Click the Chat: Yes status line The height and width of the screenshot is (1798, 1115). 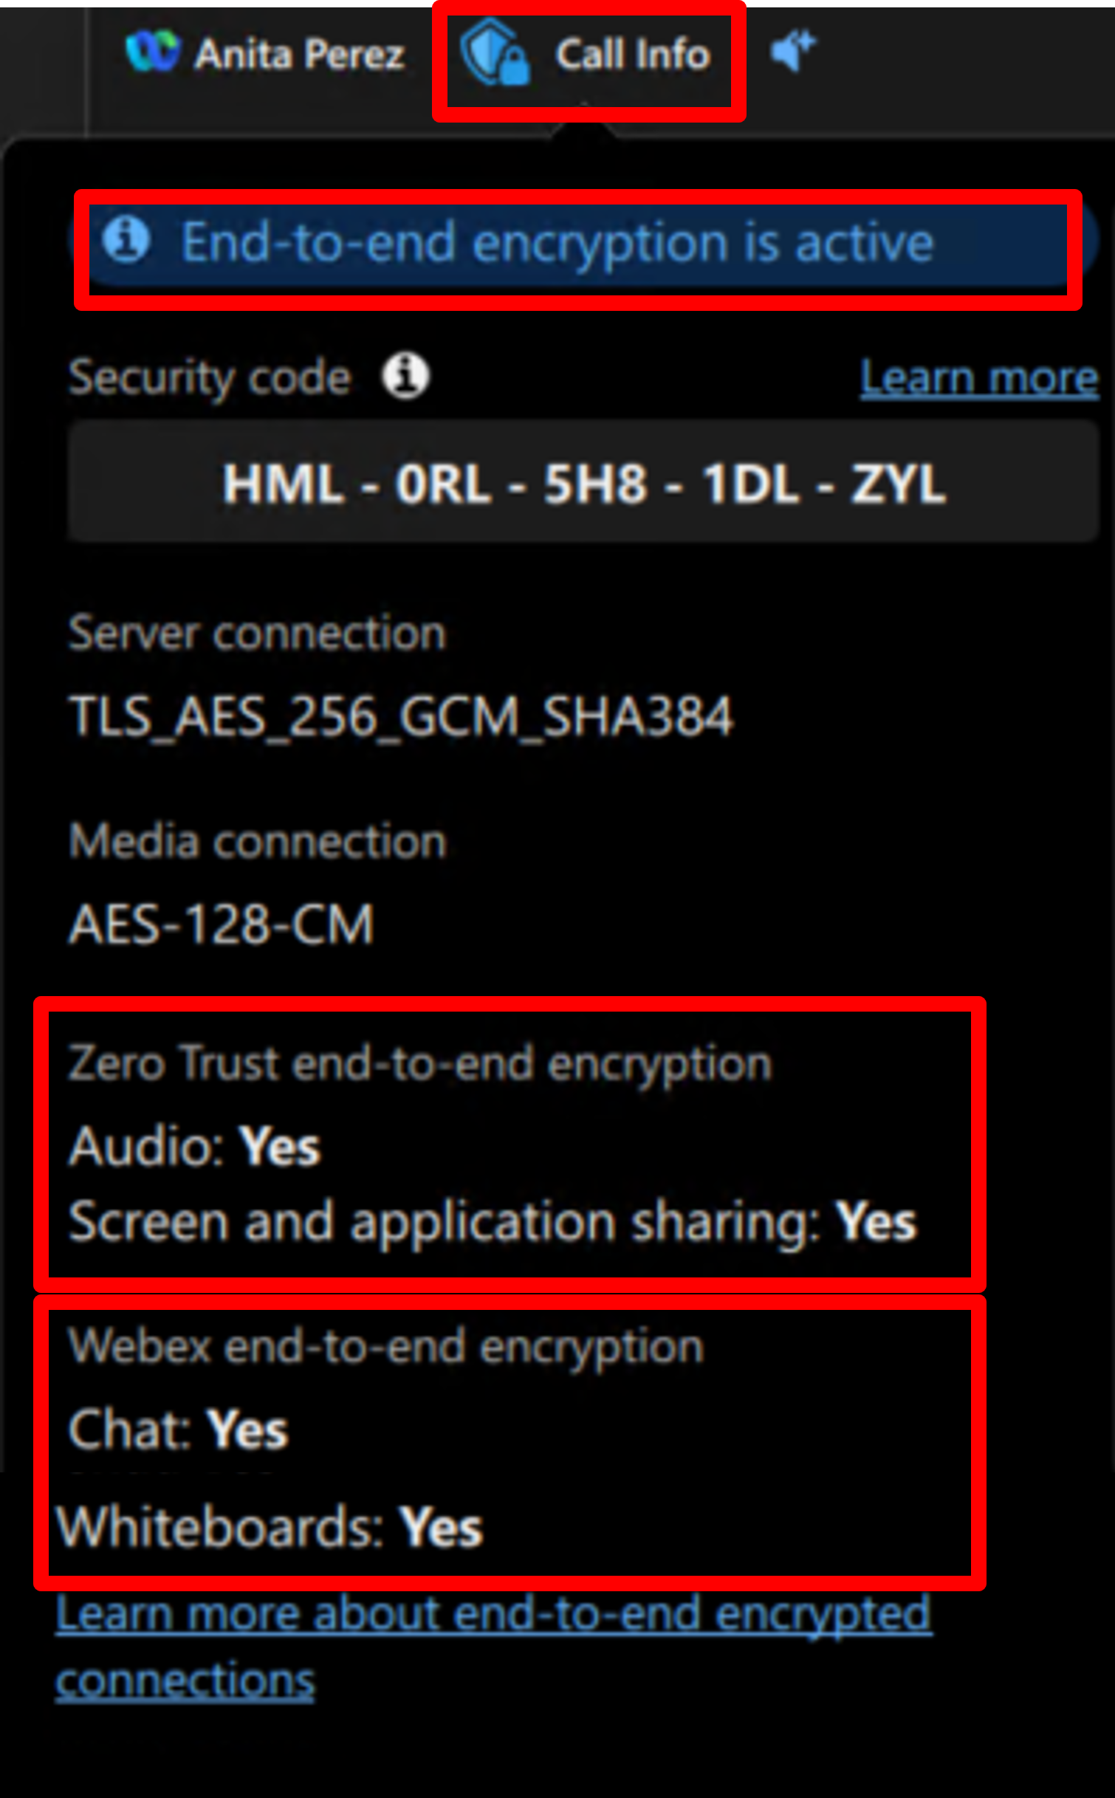pyautogui.click(x=178, y=1429)
